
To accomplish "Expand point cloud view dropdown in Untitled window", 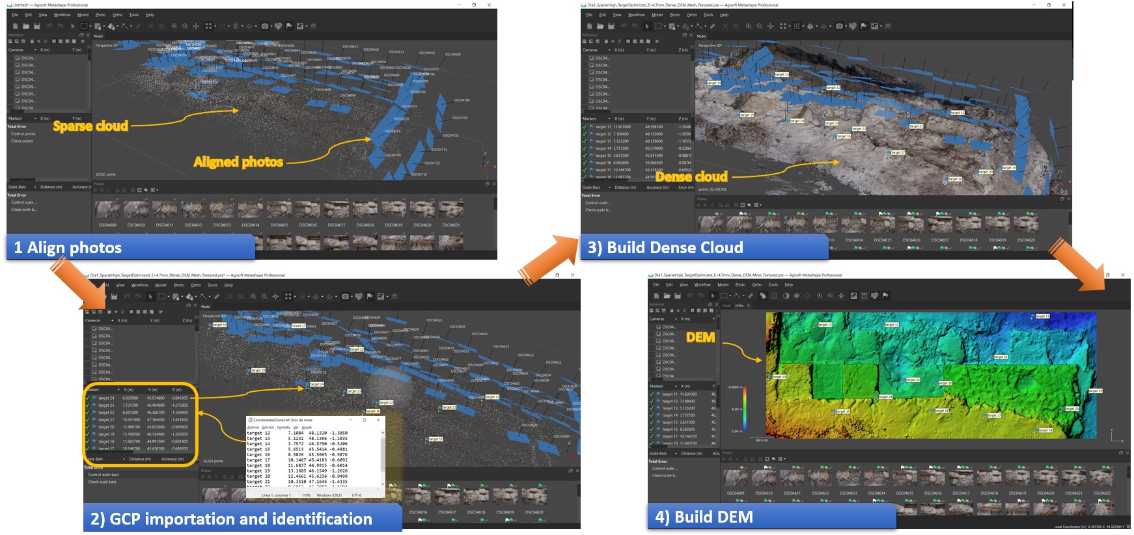I will [214, 27].
